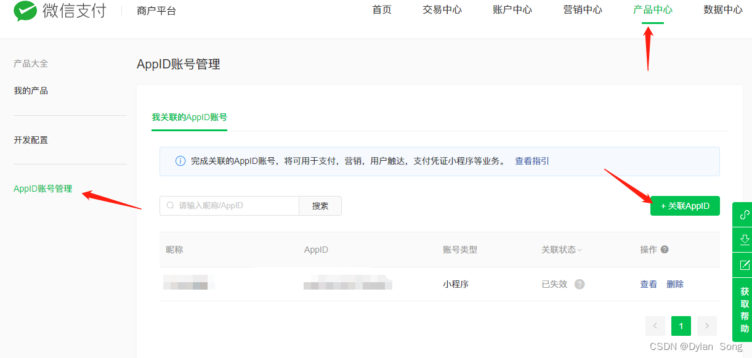
Task: Click 查看 for the 小程序 row
Action: [649, 284]
